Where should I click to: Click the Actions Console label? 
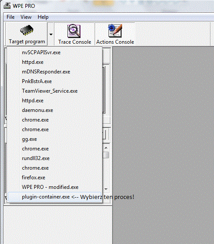point(115,42)
